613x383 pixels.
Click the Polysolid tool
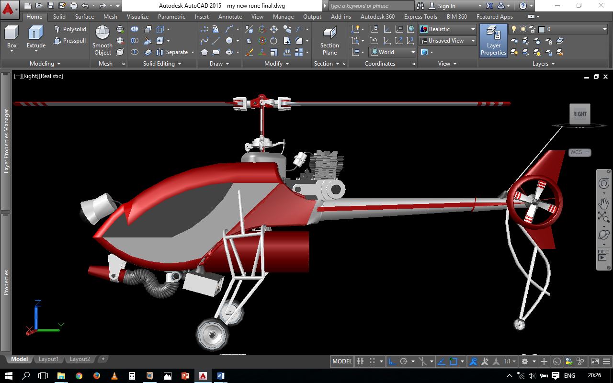click(70, 29)
